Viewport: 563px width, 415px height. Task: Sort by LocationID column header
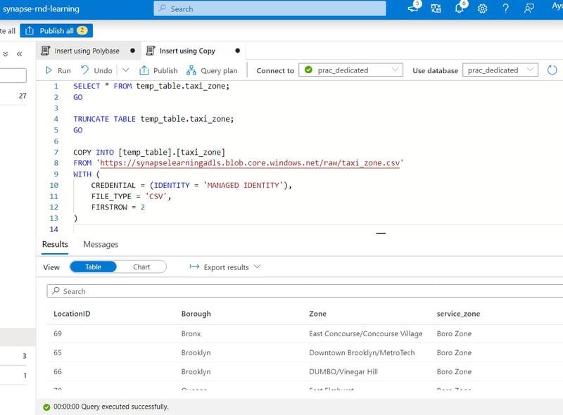[72, 314]
